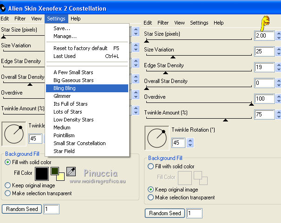
Task: Click right Overdrive value stepper
Action: (x=279, y=99)
